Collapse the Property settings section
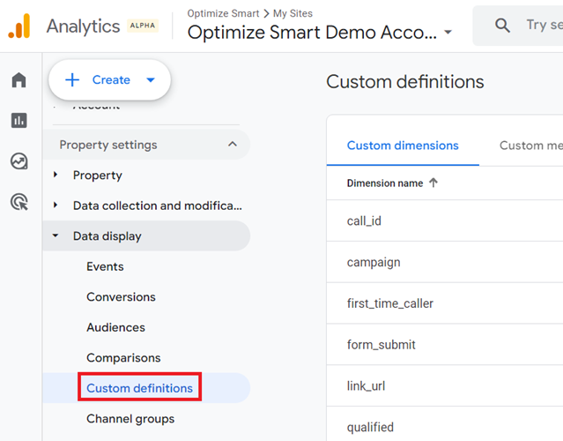Image resolution: width=563 pixels, height=441 pixels. point(233,145)
